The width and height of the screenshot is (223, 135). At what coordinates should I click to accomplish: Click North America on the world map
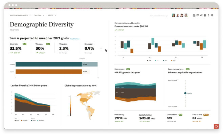(85, 98)
